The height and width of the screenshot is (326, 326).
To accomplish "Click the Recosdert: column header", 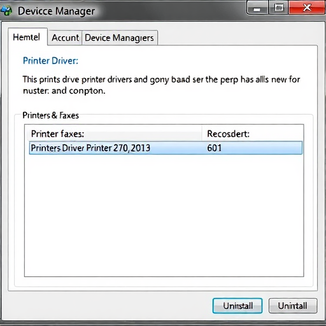I will click(252, 134).
